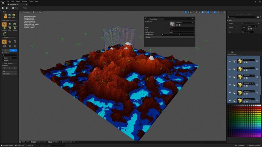Expand the Material None dropdown
This screenshot has width=262, height=147.
(x=253, y=26)
